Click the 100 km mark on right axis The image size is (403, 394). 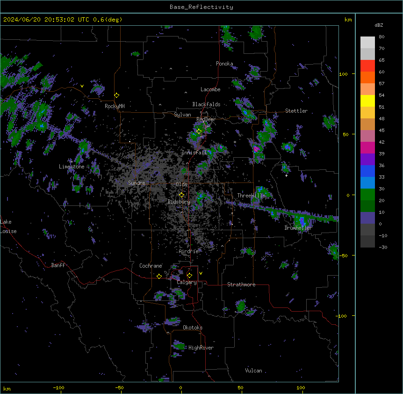click(x=343, y=74)
